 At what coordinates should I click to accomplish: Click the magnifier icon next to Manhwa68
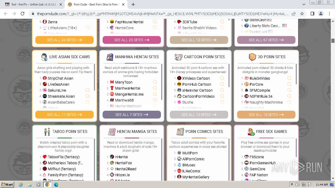tap(155, 100)
